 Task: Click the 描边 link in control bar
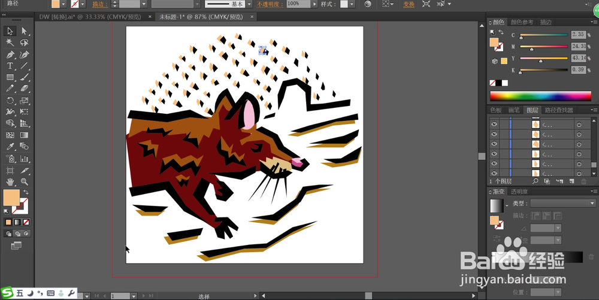point(100,4)
